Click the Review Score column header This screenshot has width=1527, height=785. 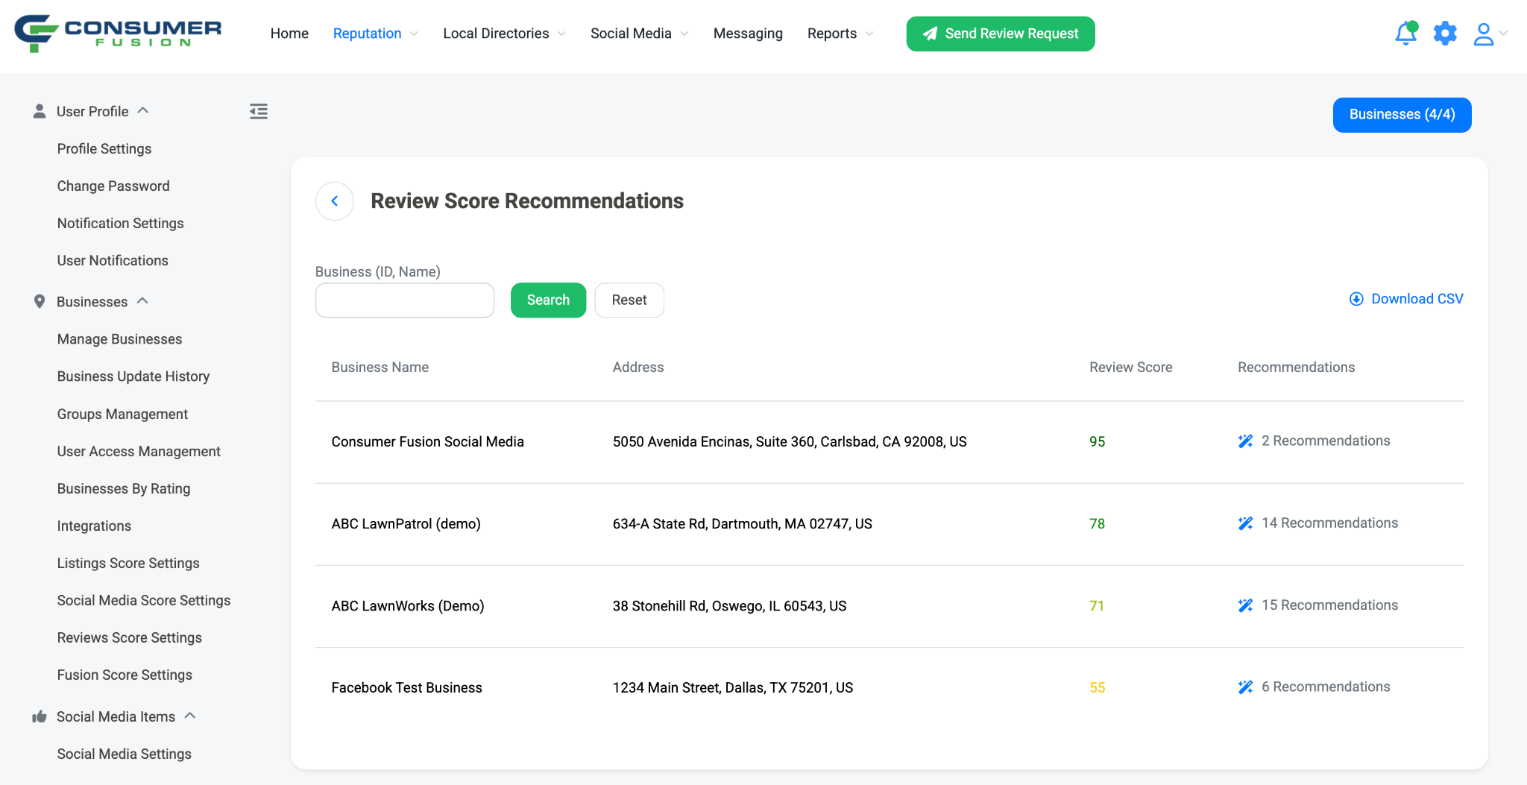click(1131, 367)
